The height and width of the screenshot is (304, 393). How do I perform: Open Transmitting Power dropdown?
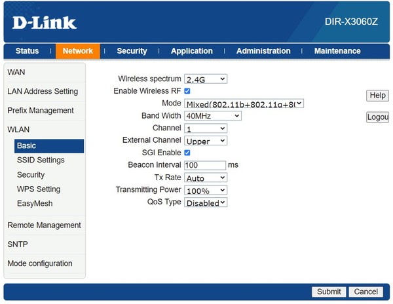click(206, 191)
